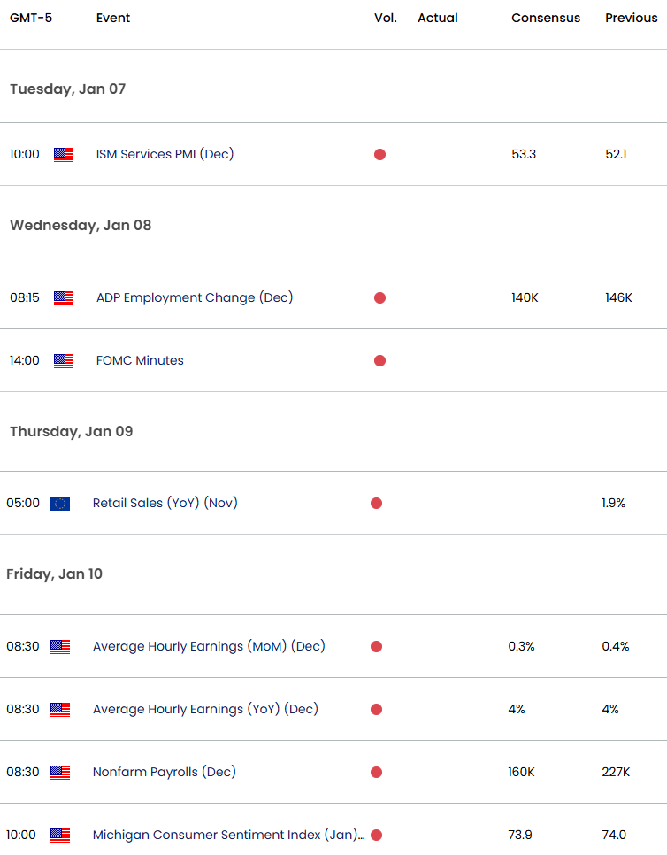Expand the Friday, Jan 10 day group
This screenshot has height=855, width=667.
point(54,574)
